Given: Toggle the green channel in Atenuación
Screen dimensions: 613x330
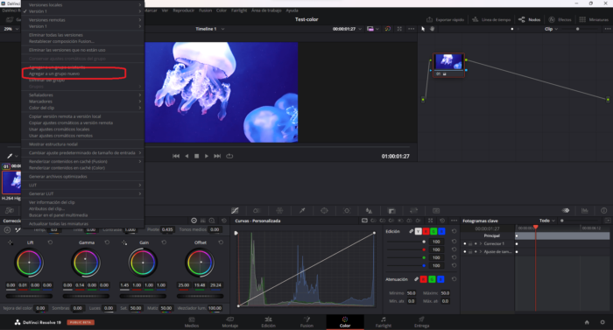Looking at the screenshot, I should click(432, 279).
